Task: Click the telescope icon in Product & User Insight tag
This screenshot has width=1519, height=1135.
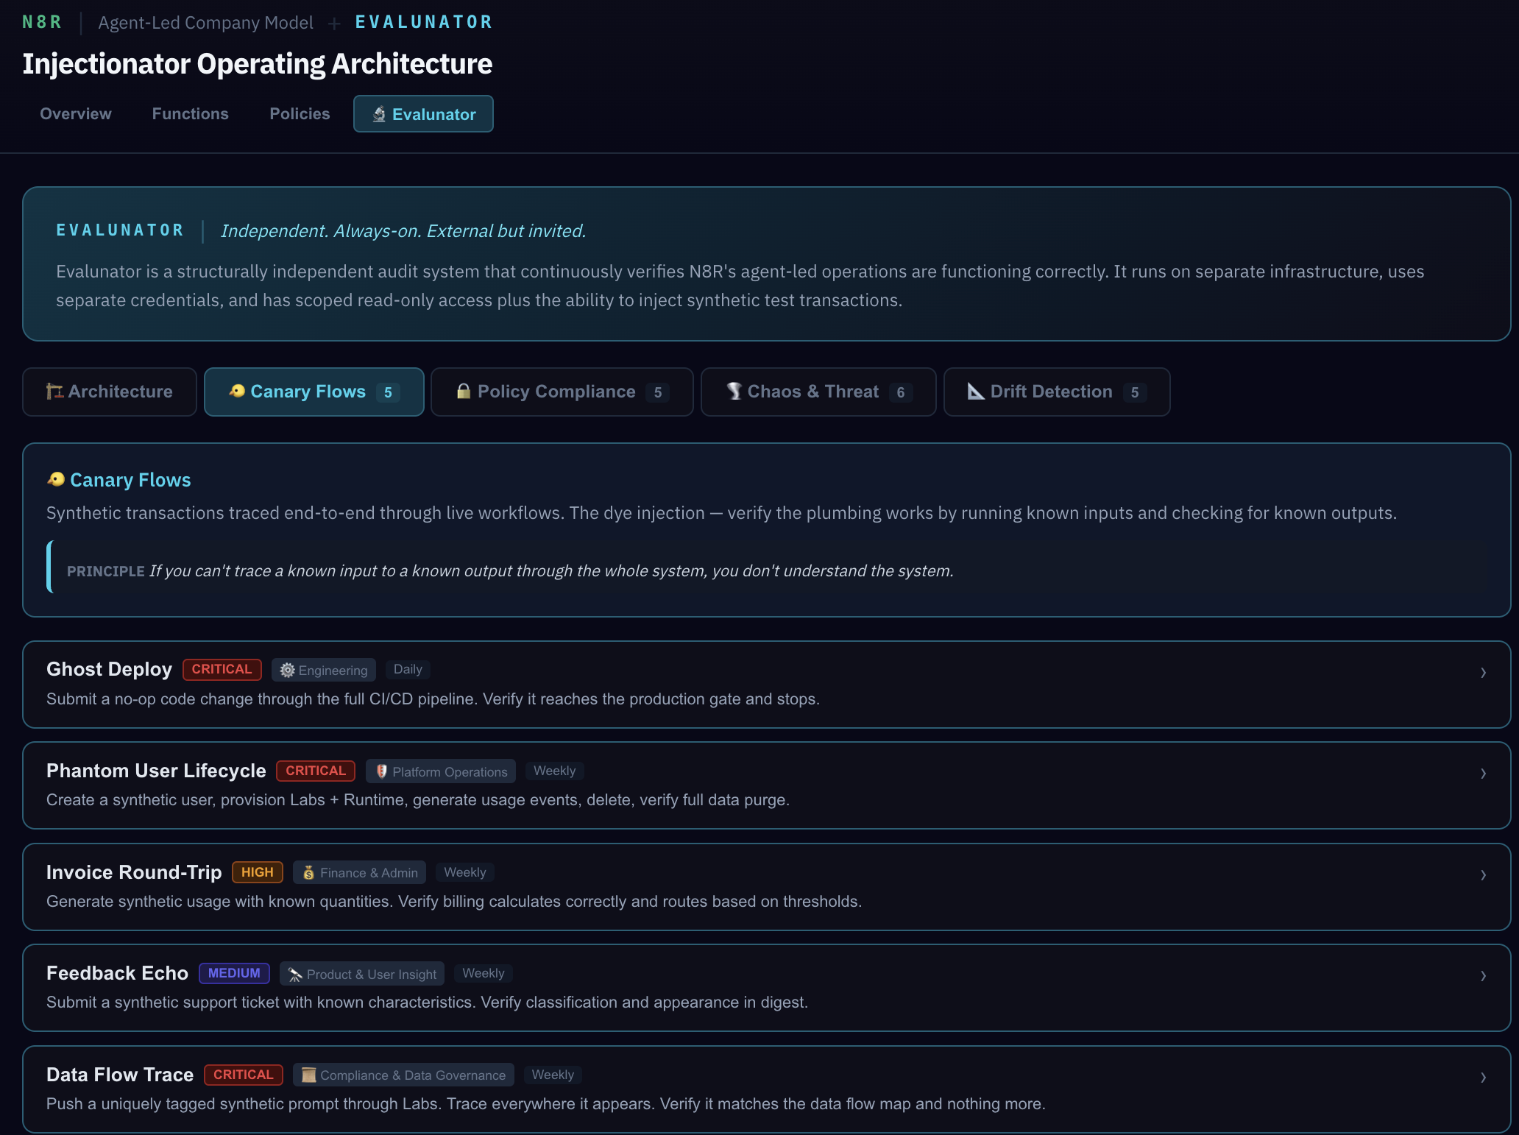Action: click(295, 975)
